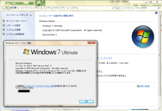Click the search magnifier icon in the search box
The height and width of the screenshot is (111, 162).
159,8
